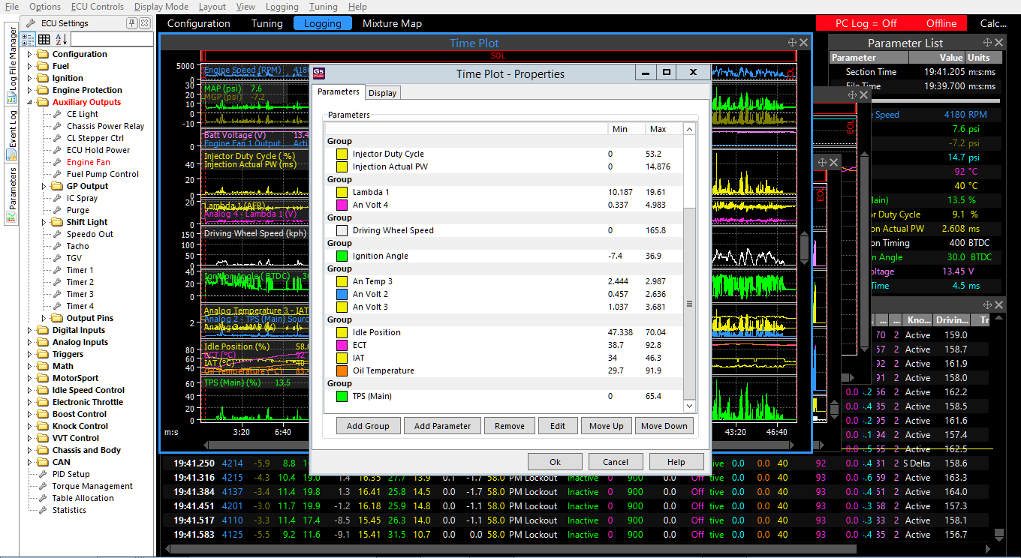Click the Min column header
The image size is (1021, 558).
626,129
